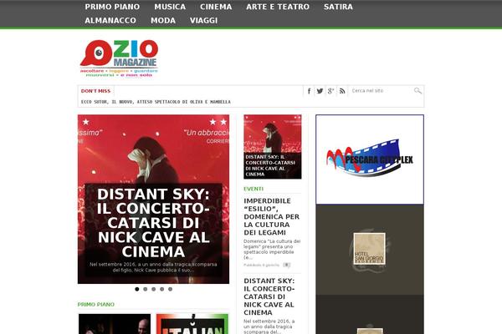Click the slider excerpt 'Nel settembre 2016'
This screenshot has height=334, width=502.
(x=153, y=267)
